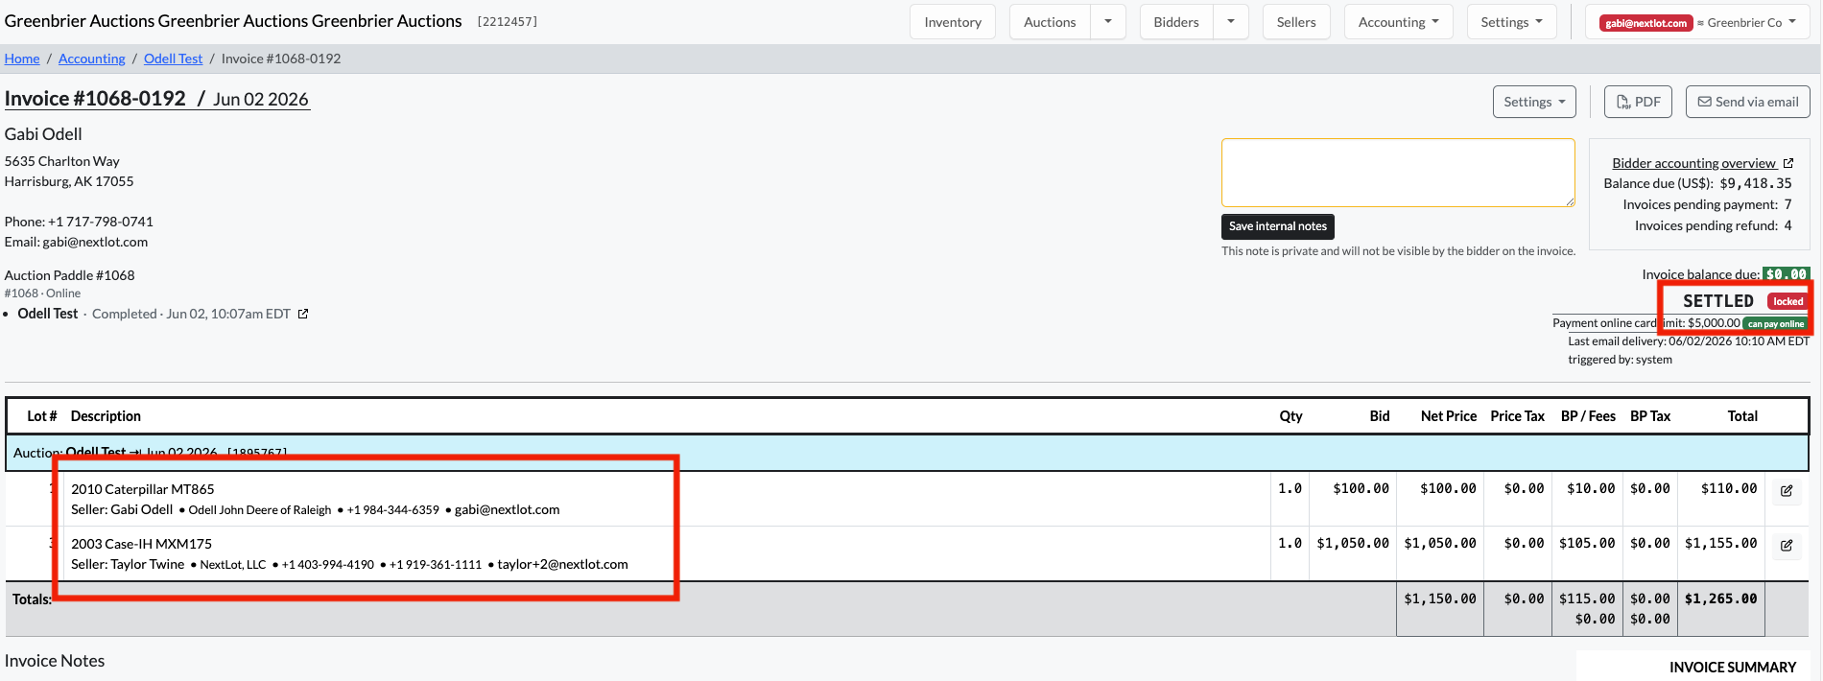Focus the internal notes text area

pos(1398,173)
